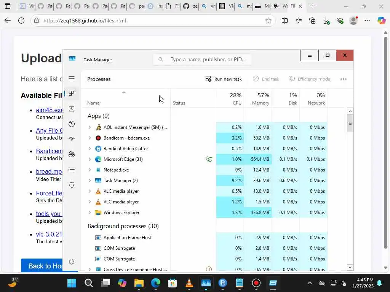Click End task button

click(266, 79)
